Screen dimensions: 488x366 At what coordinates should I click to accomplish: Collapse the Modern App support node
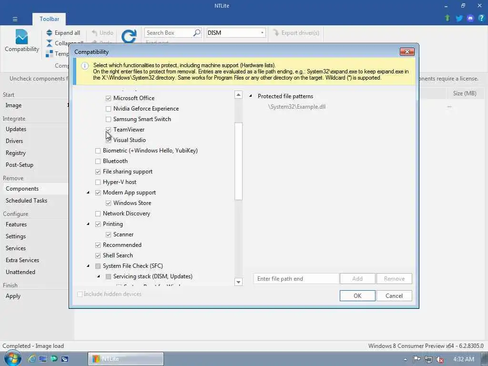[88, 193]
